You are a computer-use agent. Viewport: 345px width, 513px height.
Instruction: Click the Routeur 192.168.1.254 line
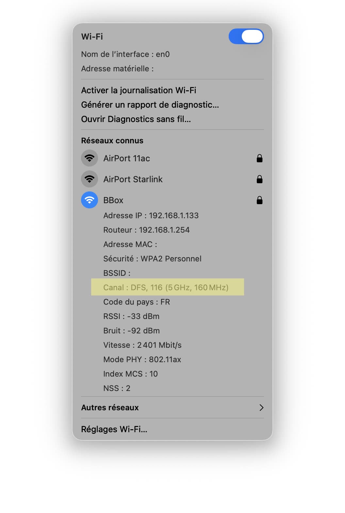pos(146,230)
